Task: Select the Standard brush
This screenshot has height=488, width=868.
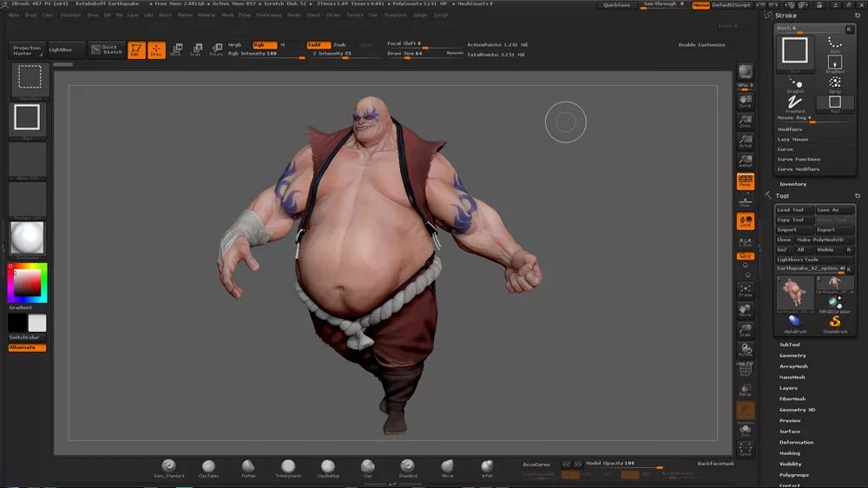Action: click(407, 468)
